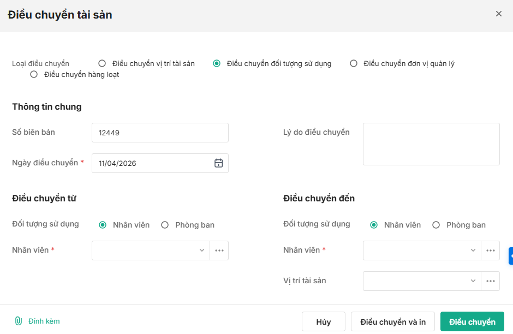Expand Vị trí tài sản dropdown
This screenshot has height=334, width=513.
click(x=473, y=281)
